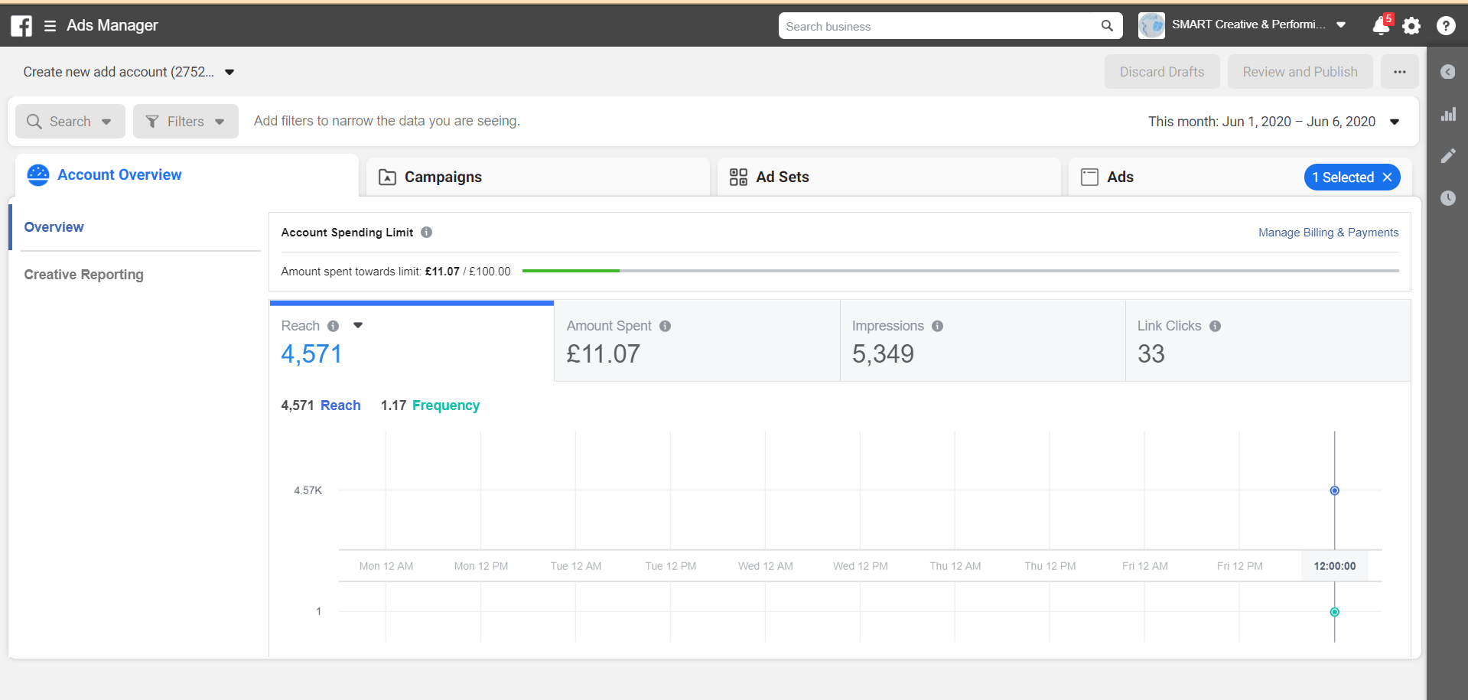
Task: Open the Filters dropdown button
Action: coord(185,122)
